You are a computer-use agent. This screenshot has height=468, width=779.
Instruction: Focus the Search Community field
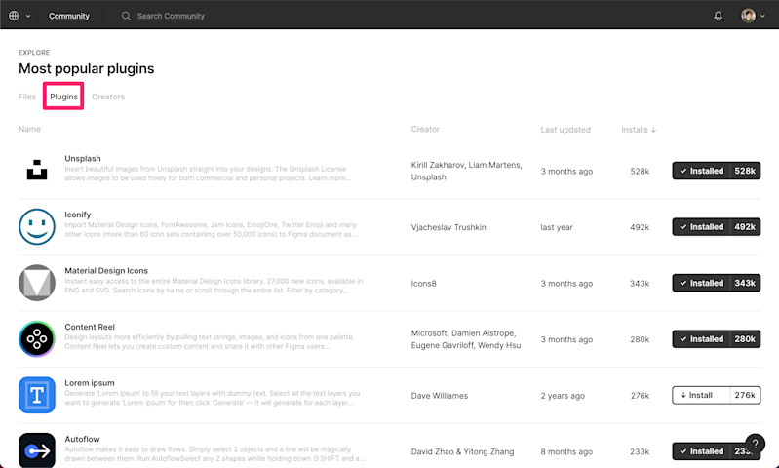171,16
